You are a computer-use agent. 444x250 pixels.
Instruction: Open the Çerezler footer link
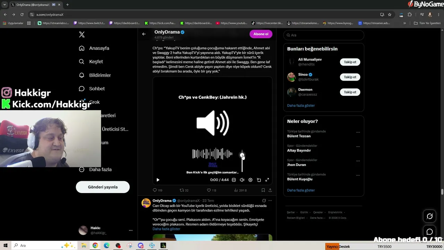tap(318, 212)
